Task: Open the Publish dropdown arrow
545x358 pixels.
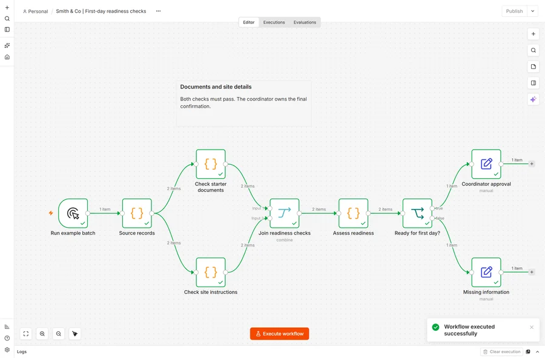Action: pyautogui.click(x=532, y=11)
